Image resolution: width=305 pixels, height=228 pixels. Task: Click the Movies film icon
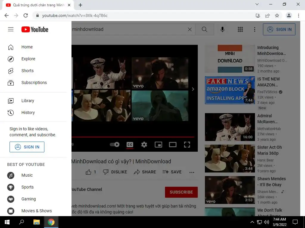(11, 211)
